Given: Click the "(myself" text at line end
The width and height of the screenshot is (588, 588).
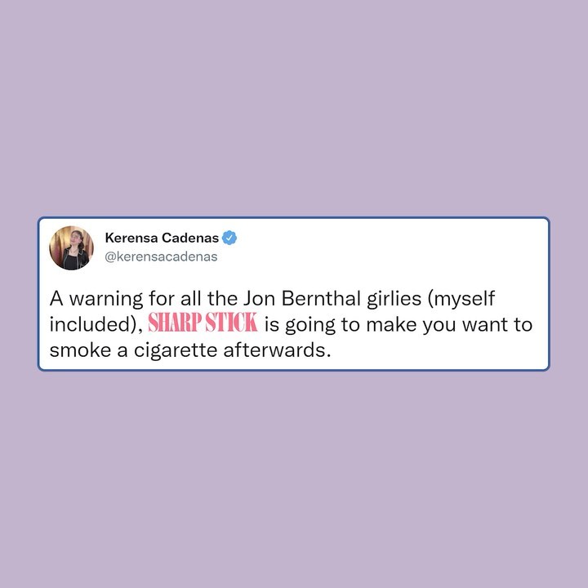Looking at the screenshot, I should [x=461, y=300].
